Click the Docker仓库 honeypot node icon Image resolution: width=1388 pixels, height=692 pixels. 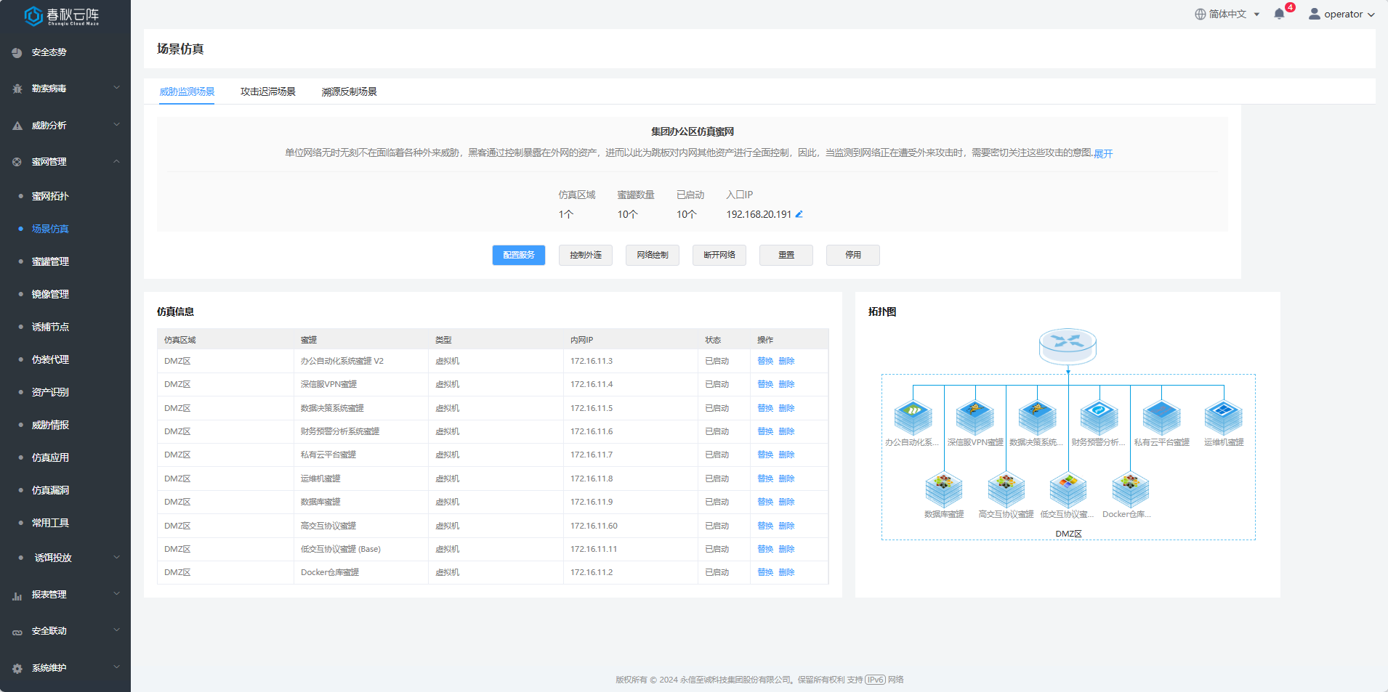coord(1130,490)
